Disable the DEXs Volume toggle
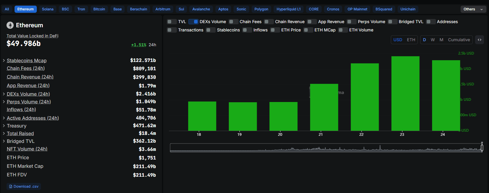Image resolution: width=489 pixels, height=193 pixels. pyautogui.click(x=193, y=22)
